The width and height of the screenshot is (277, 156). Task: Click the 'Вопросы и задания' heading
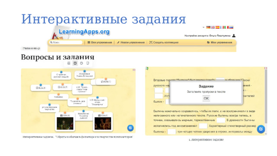coord(58,57)
